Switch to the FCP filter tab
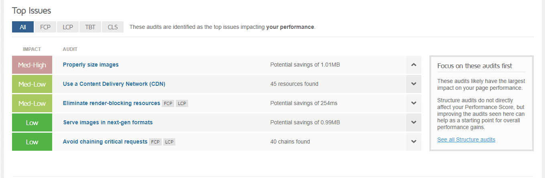 tap(45, 27)
